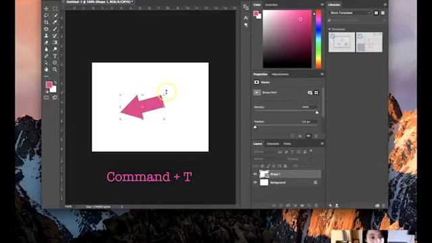Viewport: 432px width, 243px height.
Task: Select the Path Selection tool
Action: (x=47, y=63)
